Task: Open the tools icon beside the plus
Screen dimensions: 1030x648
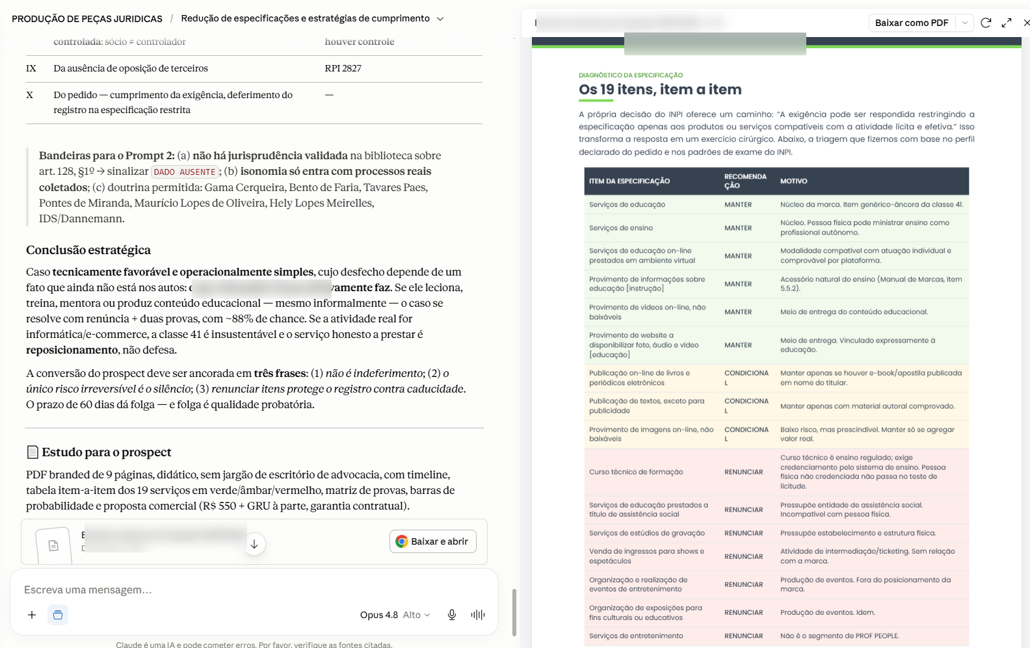Action: (x=58, y=615)
